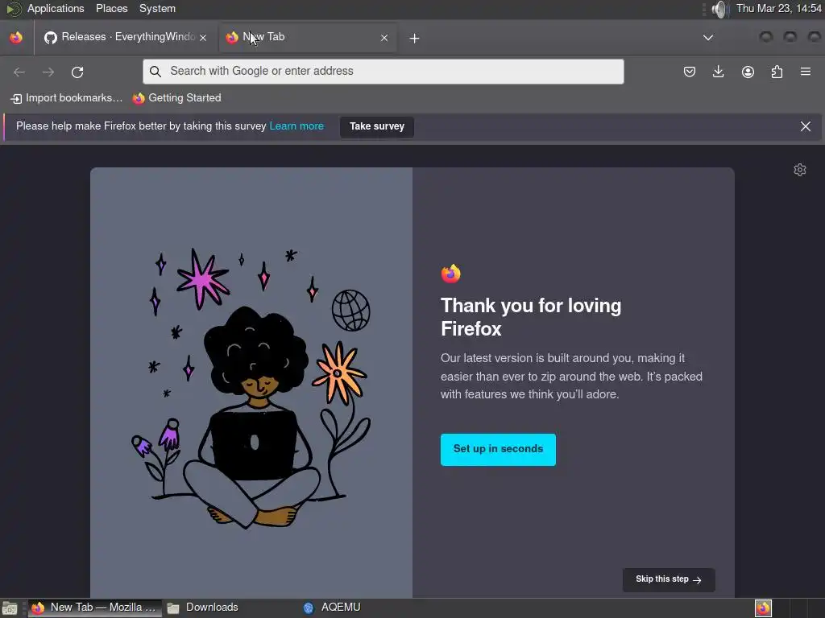Open the application hamburger menu

coord(806,72)
